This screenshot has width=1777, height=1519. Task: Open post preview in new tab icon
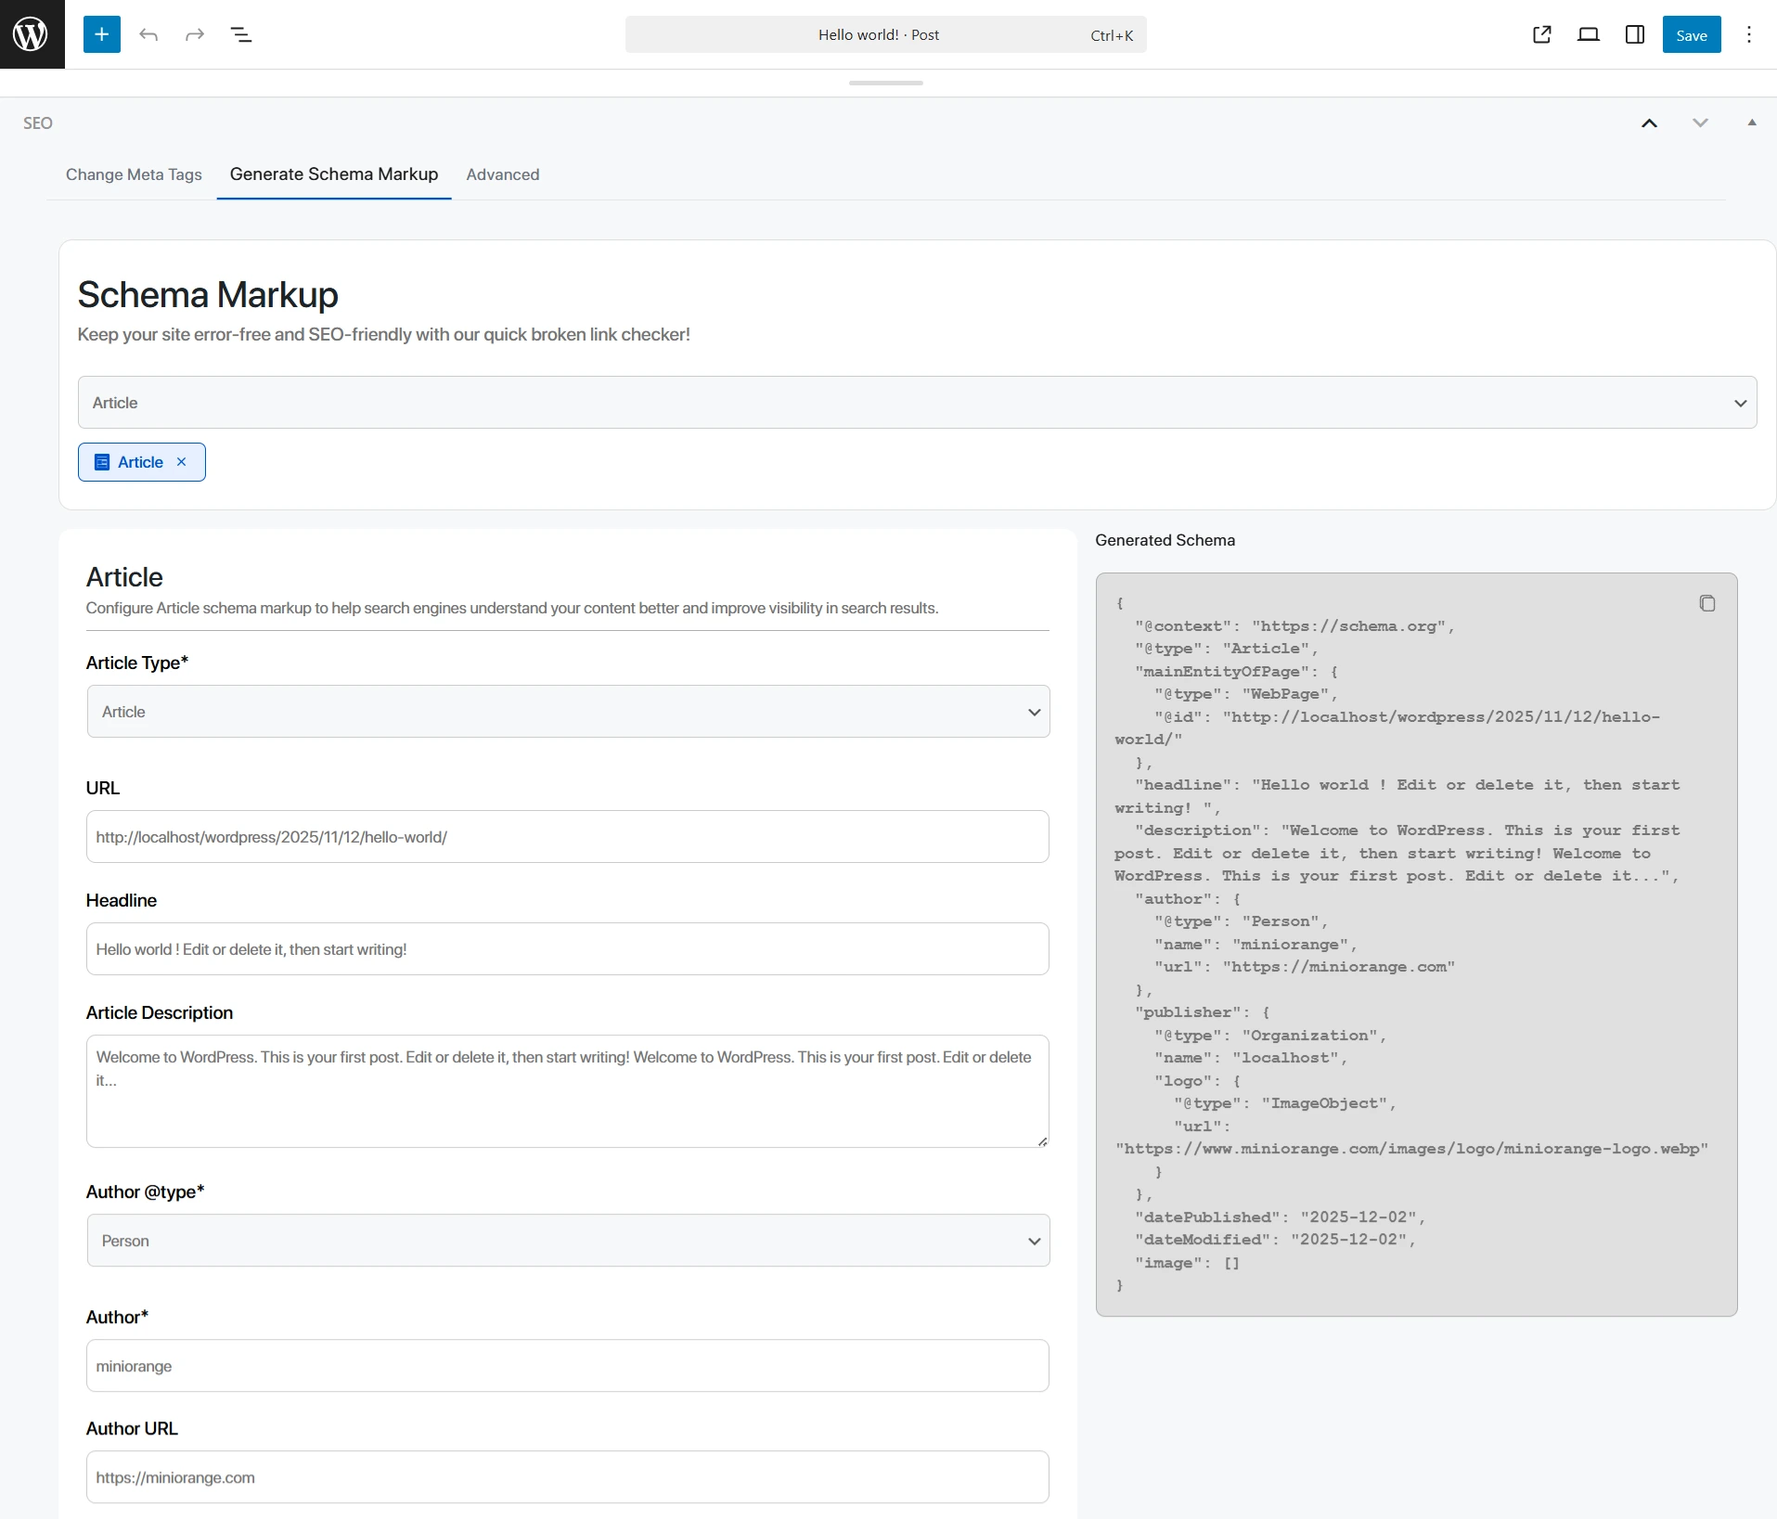pos(1542,34)
